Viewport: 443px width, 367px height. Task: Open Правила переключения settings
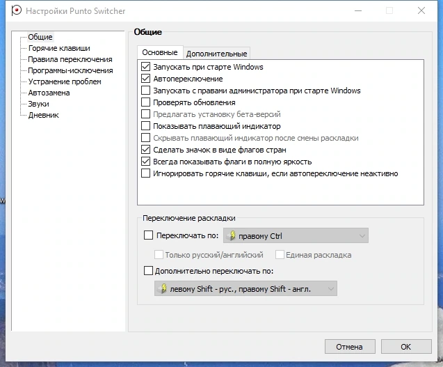(70, 59)
